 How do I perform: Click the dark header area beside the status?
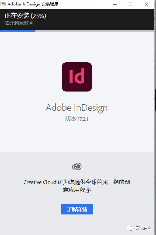pyautogui.click(x=100, y=19)
